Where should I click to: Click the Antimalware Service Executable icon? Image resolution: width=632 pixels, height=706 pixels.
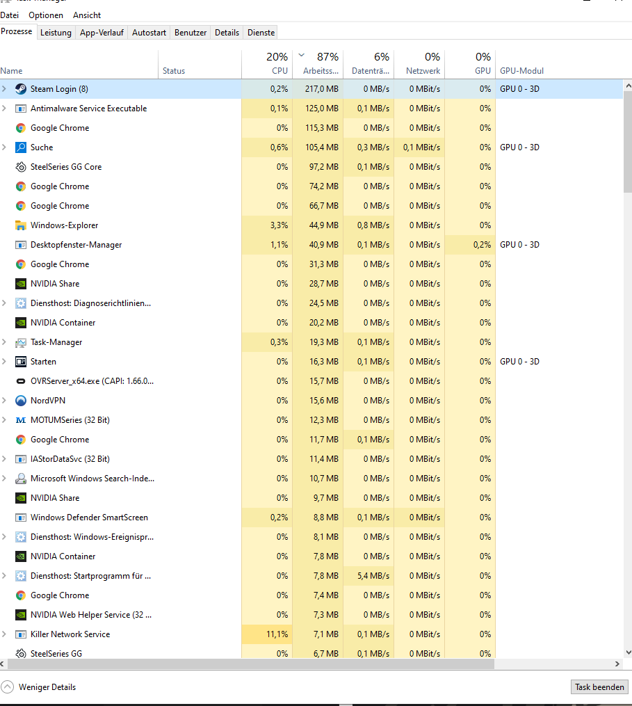[21, 109]
